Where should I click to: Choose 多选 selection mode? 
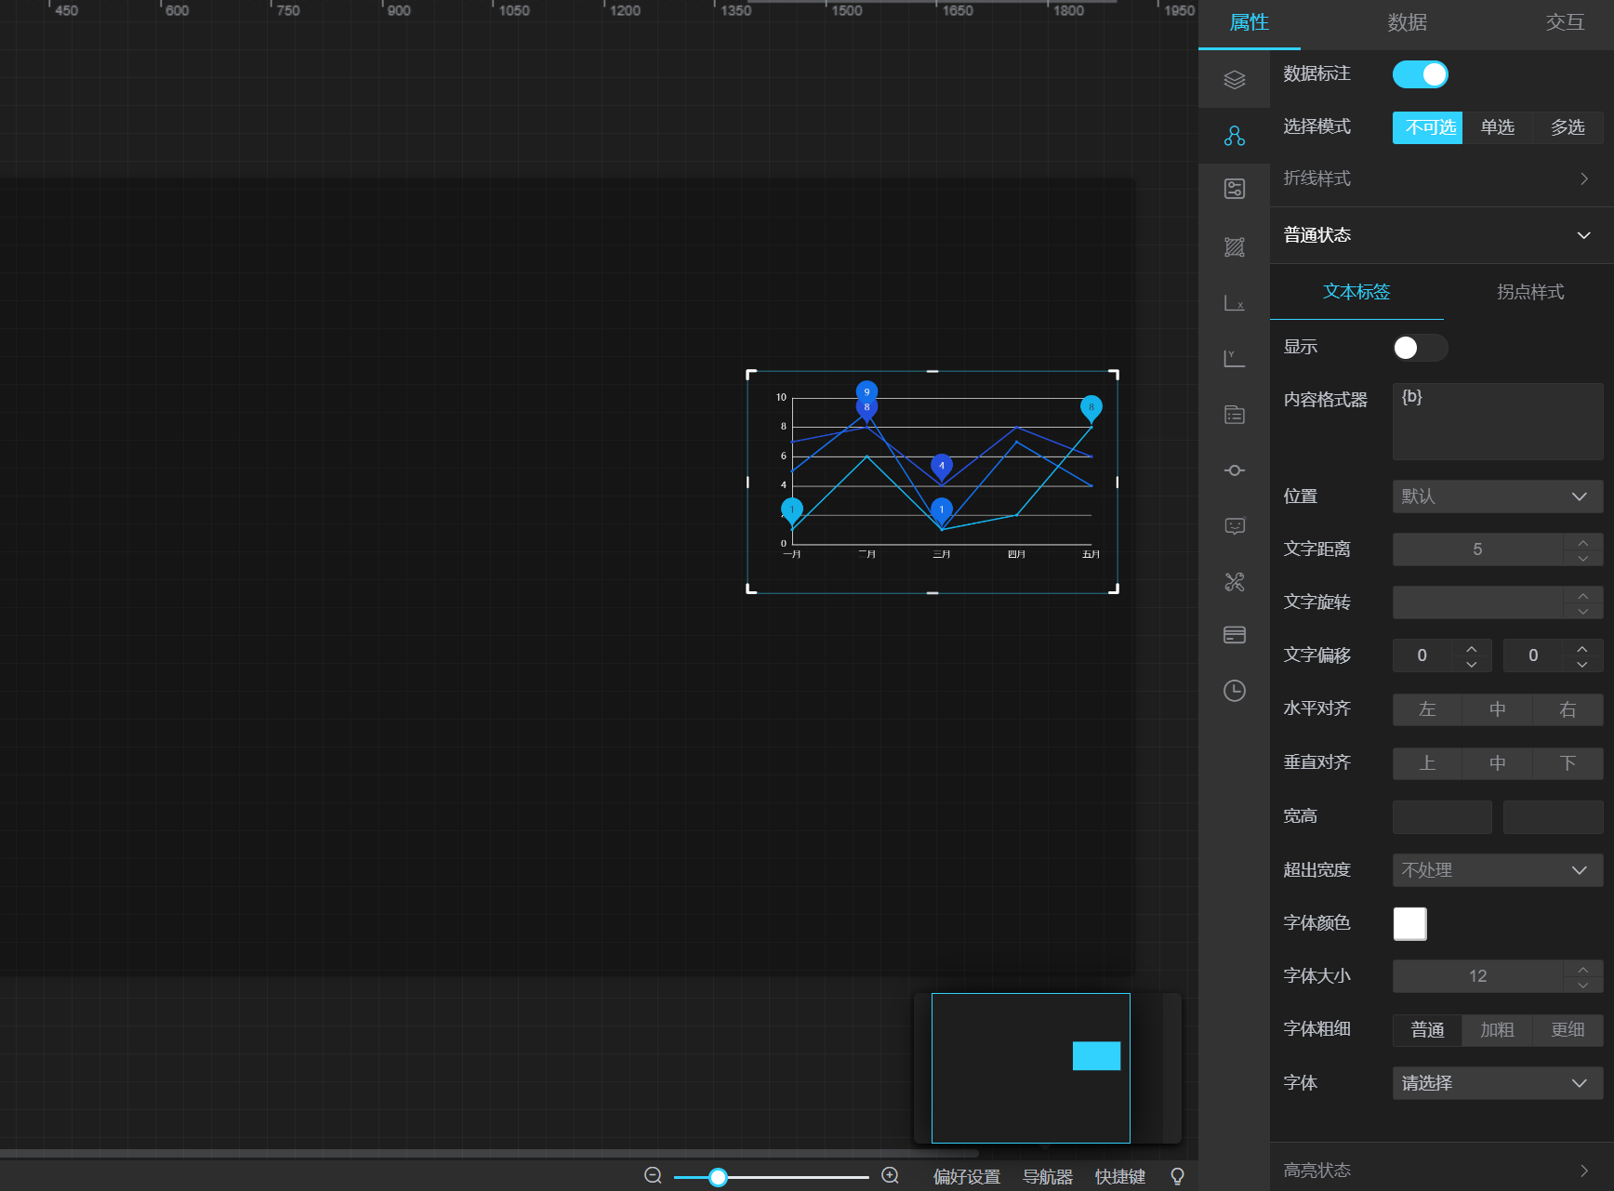tap(1568, 127)
